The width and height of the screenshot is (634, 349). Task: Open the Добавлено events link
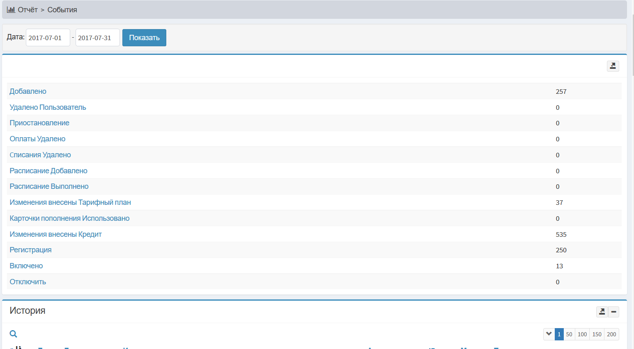coord(28,91)
